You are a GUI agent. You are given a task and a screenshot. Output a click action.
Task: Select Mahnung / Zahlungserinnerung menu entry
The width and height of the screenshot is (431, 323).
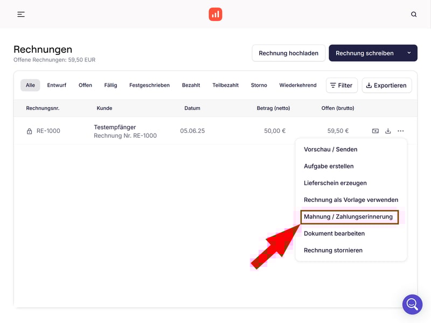pyautogui.click(x=349, y=217)
